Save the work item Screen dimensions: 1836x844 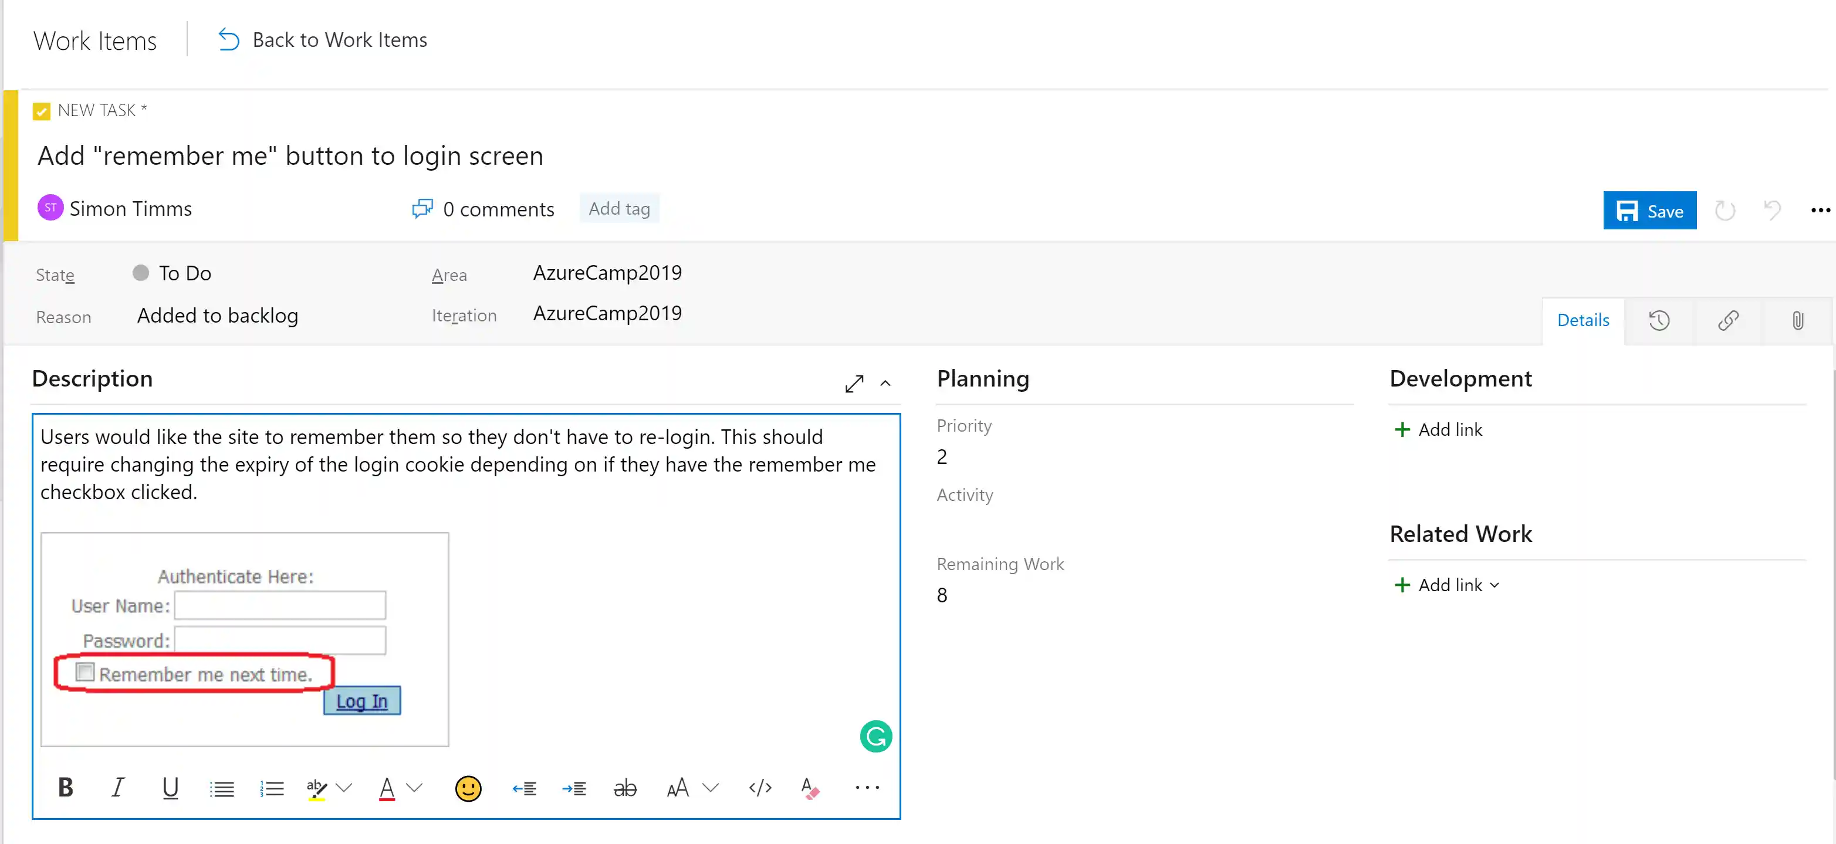(x=1649, y=210)
